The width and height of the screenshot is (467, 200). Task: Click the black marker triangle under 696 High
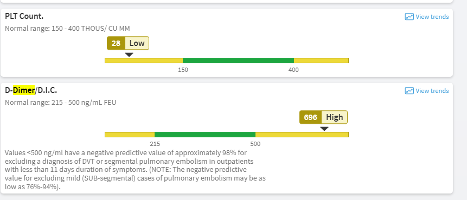[324, 129]
